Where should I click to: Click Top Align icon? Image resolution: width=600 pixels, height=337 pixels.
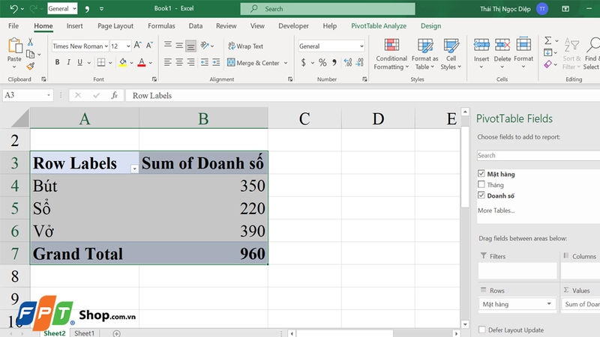coord(167,46)
